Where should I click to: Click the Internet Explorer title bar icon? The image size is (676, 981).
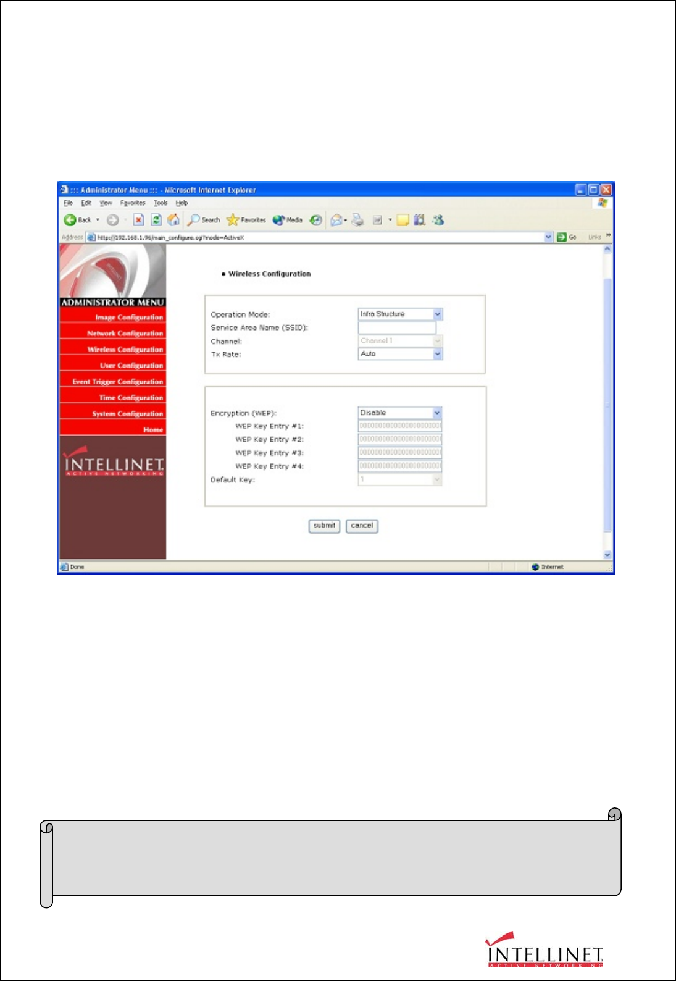click(64, 190)
